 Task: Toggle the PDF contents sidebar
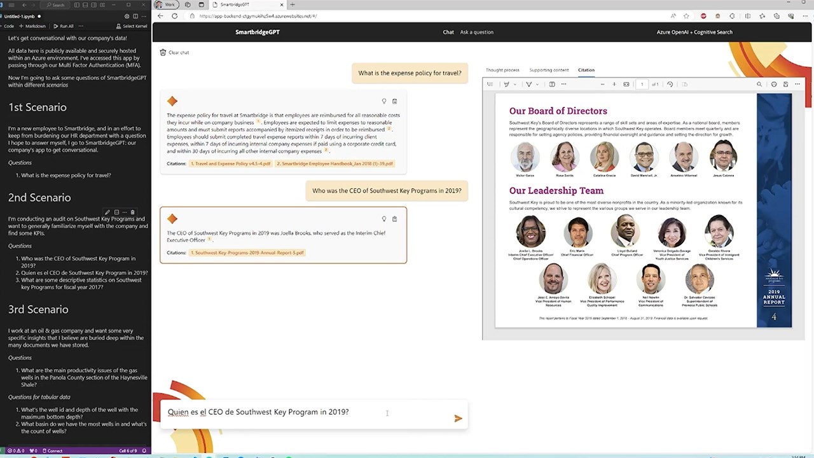[x=490, y=84]
